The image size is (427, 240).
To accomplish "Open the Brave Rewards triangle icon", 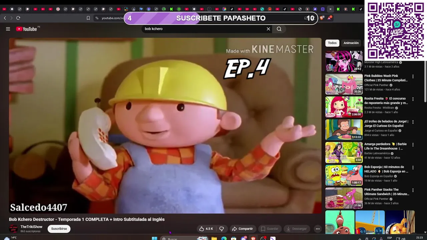I will point(329,18).
